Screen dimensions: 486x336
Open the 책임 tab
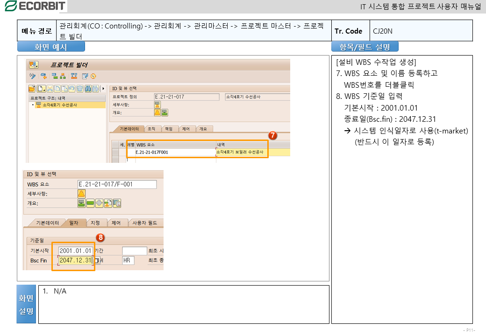coord(168,129)
